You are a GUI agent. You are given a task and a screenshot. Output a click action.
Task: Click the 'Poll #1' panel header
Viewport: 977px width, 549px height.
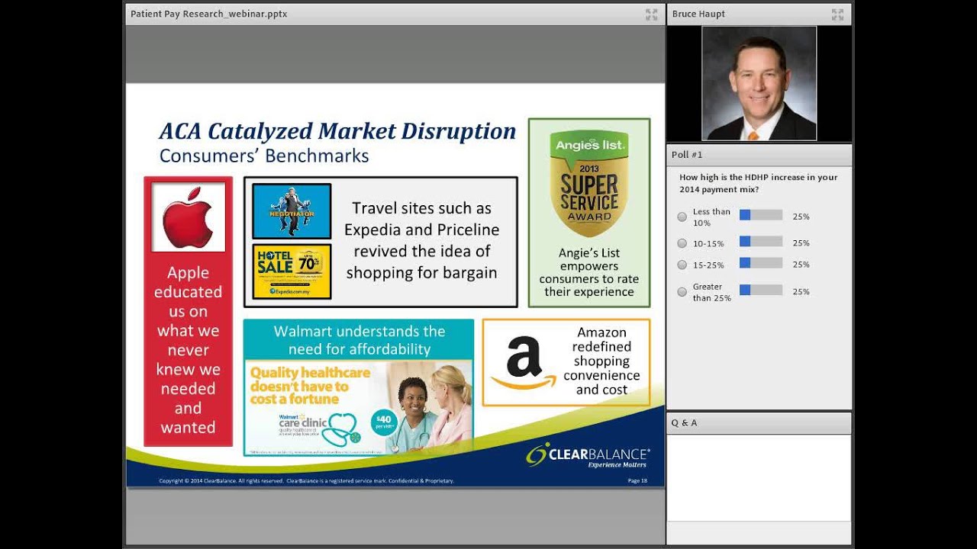[759, 155]
